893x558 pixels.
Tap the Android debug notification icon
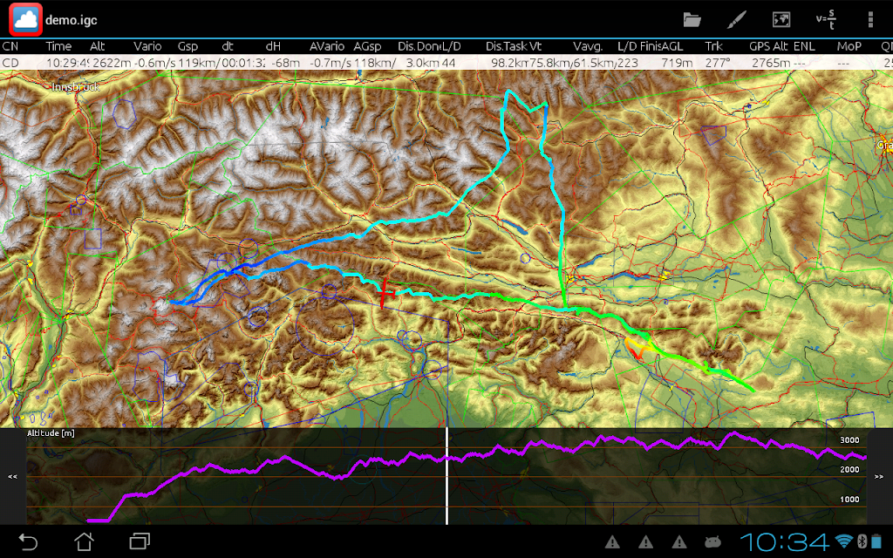click(712, 541)
